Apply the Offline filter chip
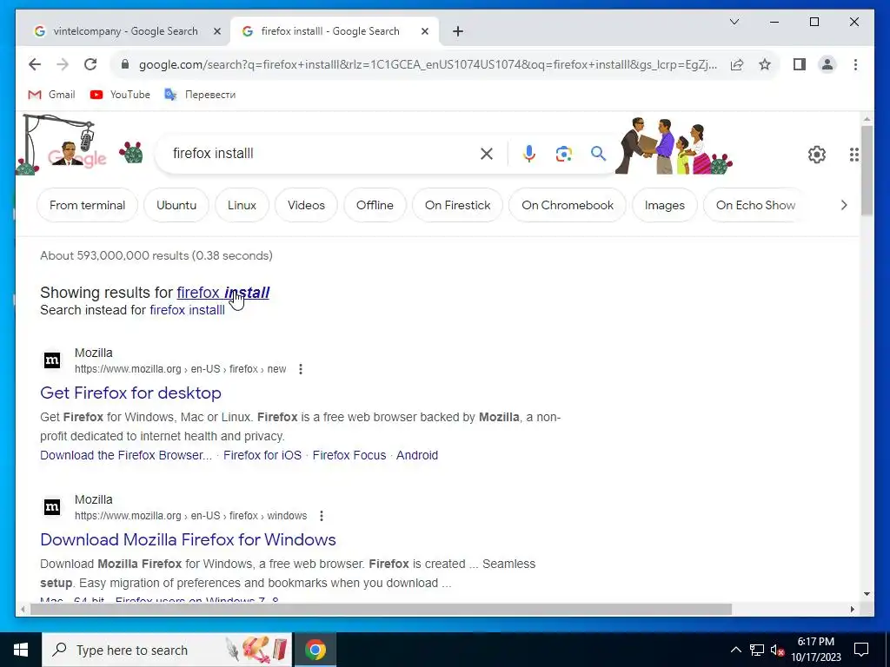This screenshot has height=667, width=890. click(375, 205)
